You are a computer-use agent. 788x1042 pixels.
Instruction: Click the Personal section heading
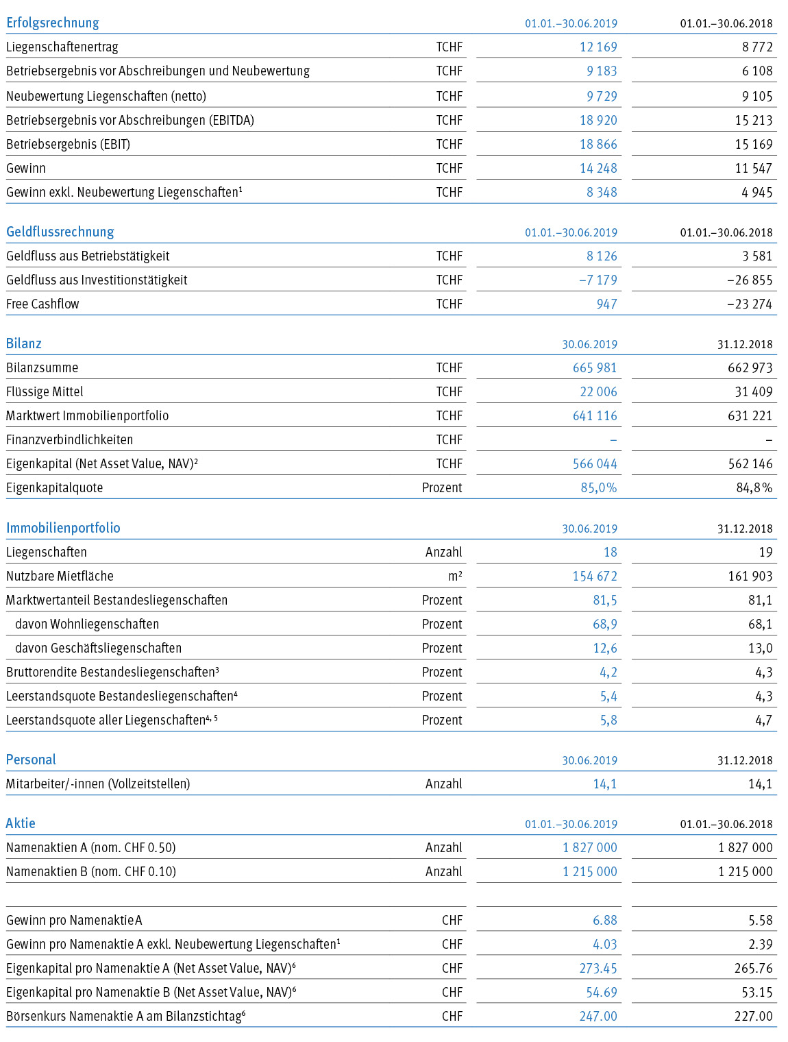(x=31, y=760)
